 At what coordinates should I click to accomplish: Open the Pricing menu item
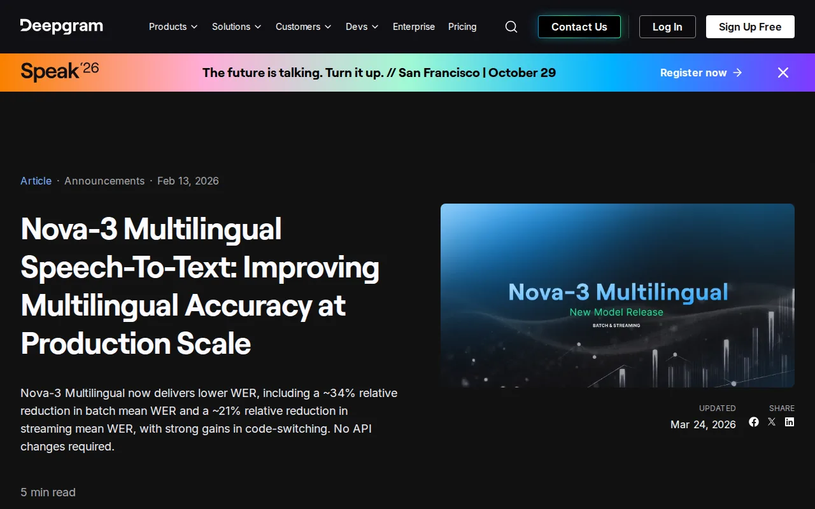point(462,27)
